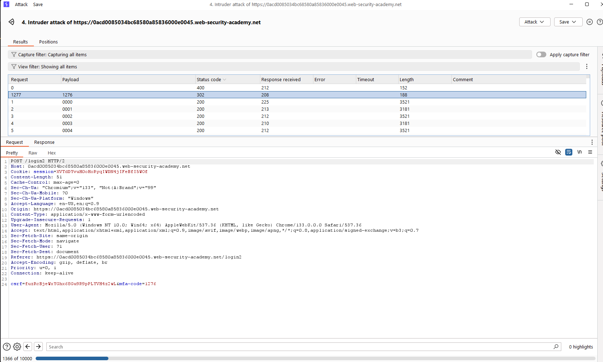Open the editor hamburger menu icon
Screen dimensions: 603x362
(590, 152)
